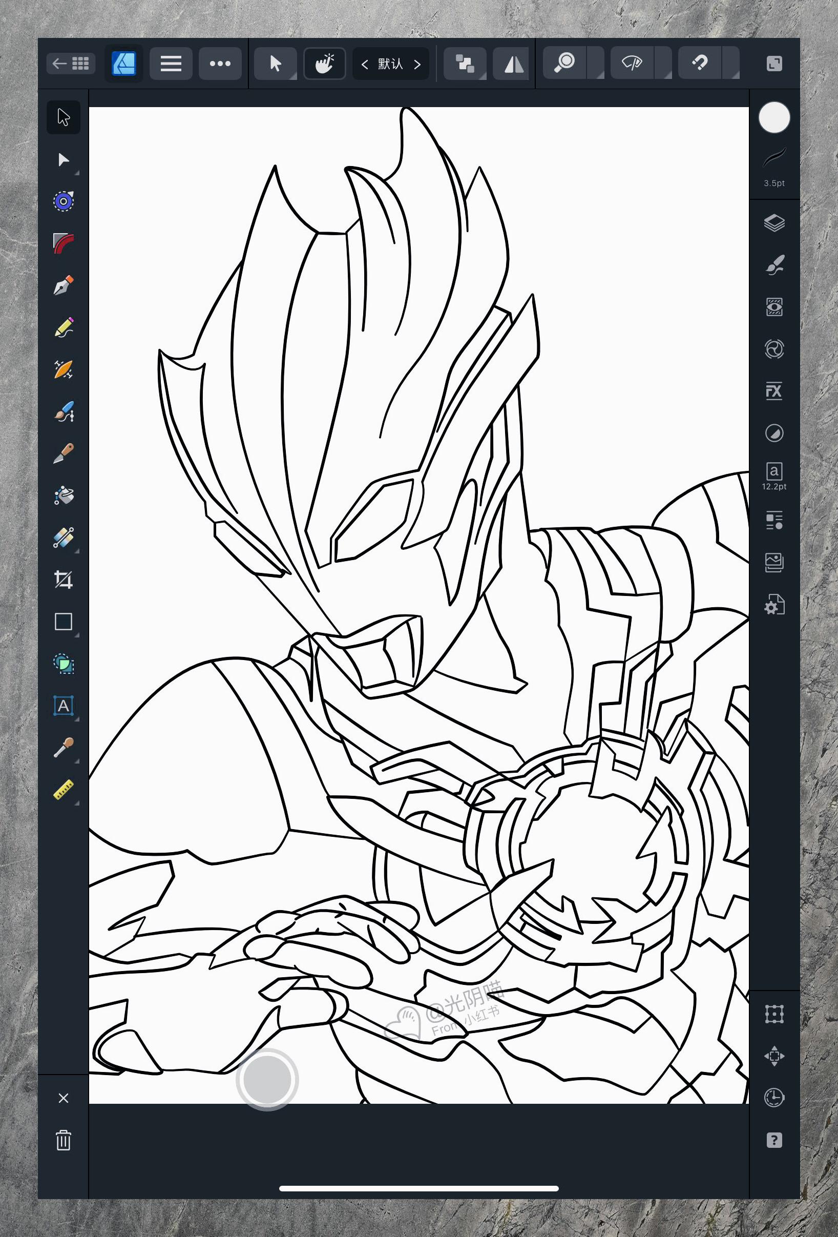
Task: Open the zoom magnifier options
Action: [x=564, y=64]
